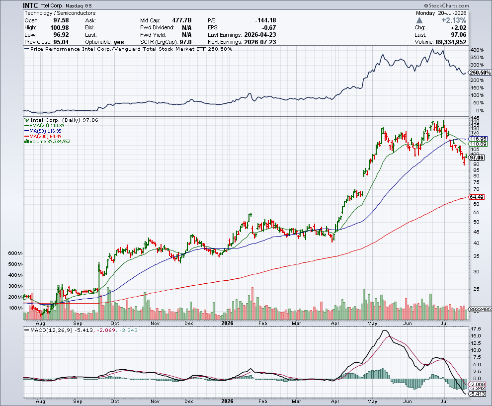Viewport: 492px width, 406px height.
Task: Click the -5.413 MACD axis tag
Action: pyautogui.click(x=477, y=394)
